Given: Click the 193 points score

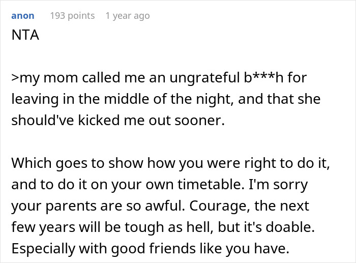Looking at the screenshot, I should pyautogui.click(x=72, y=16).
